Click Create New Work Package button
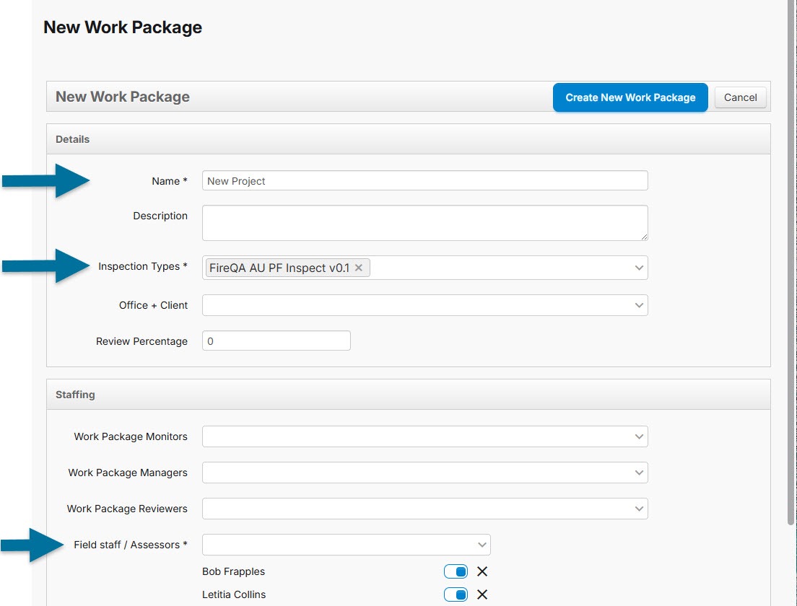797x606 pixels. (630, 97)
